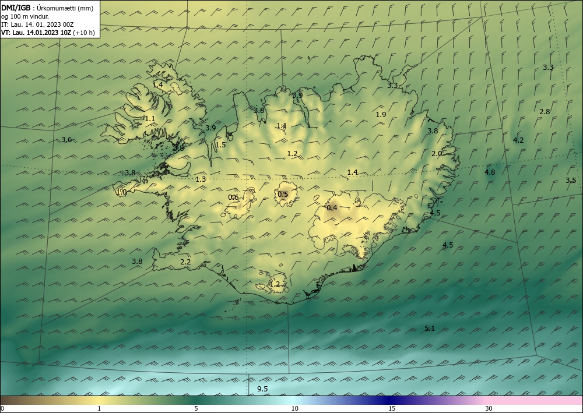Click the 'og 100 m vindur.' legend line

[x=25, y=16]
